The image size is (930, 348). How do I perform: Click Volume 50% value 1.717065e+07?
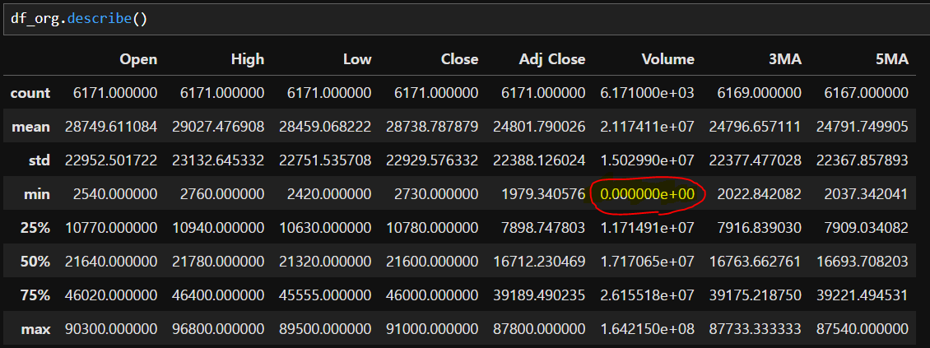click(x=647, y=262)
